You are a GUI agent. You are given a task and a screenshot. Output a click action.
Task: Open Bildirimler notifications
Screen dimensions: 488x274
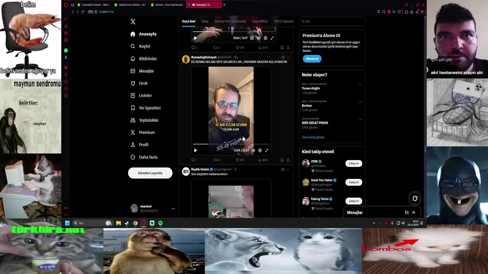point(144,59)
